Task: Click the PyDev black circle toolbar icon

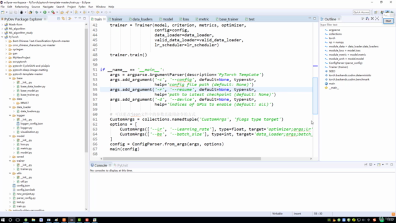Action: (22, 12)
